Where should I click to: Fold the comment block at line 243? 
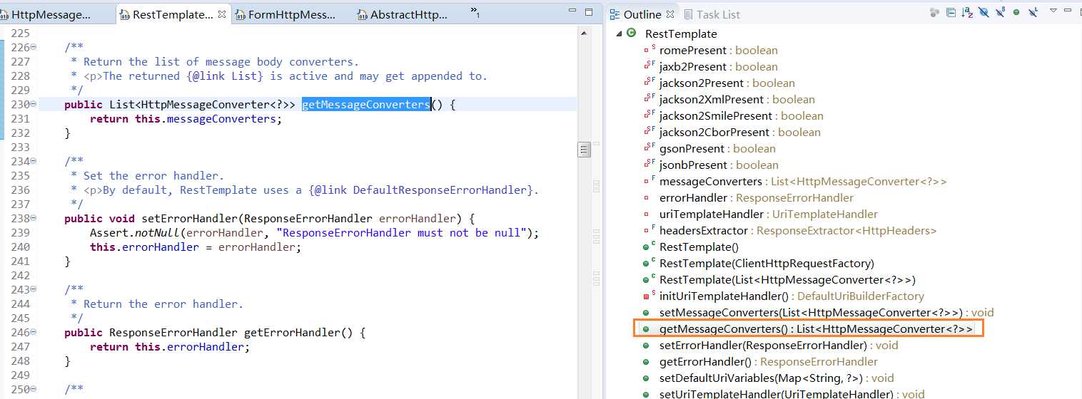click(34, 289)
